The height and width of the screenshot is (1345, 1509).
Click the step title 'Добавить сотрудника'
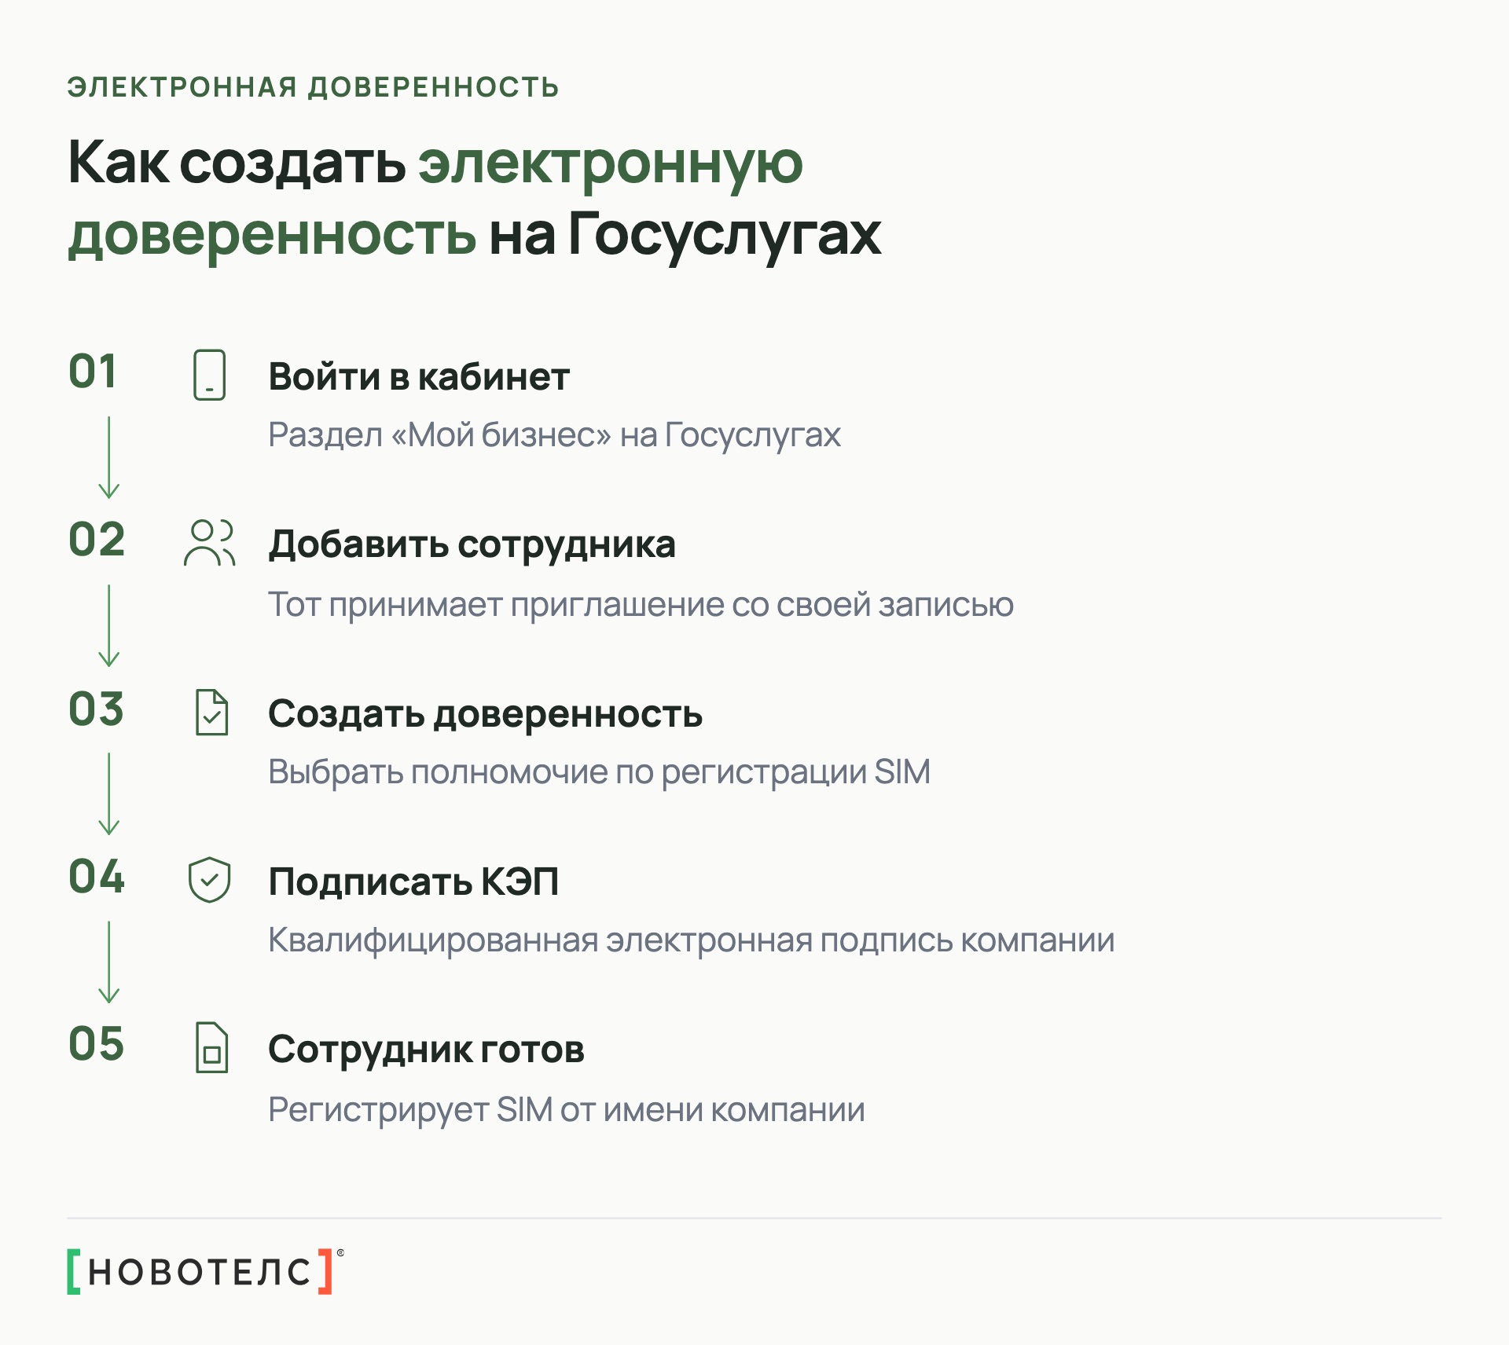point(472,544)
